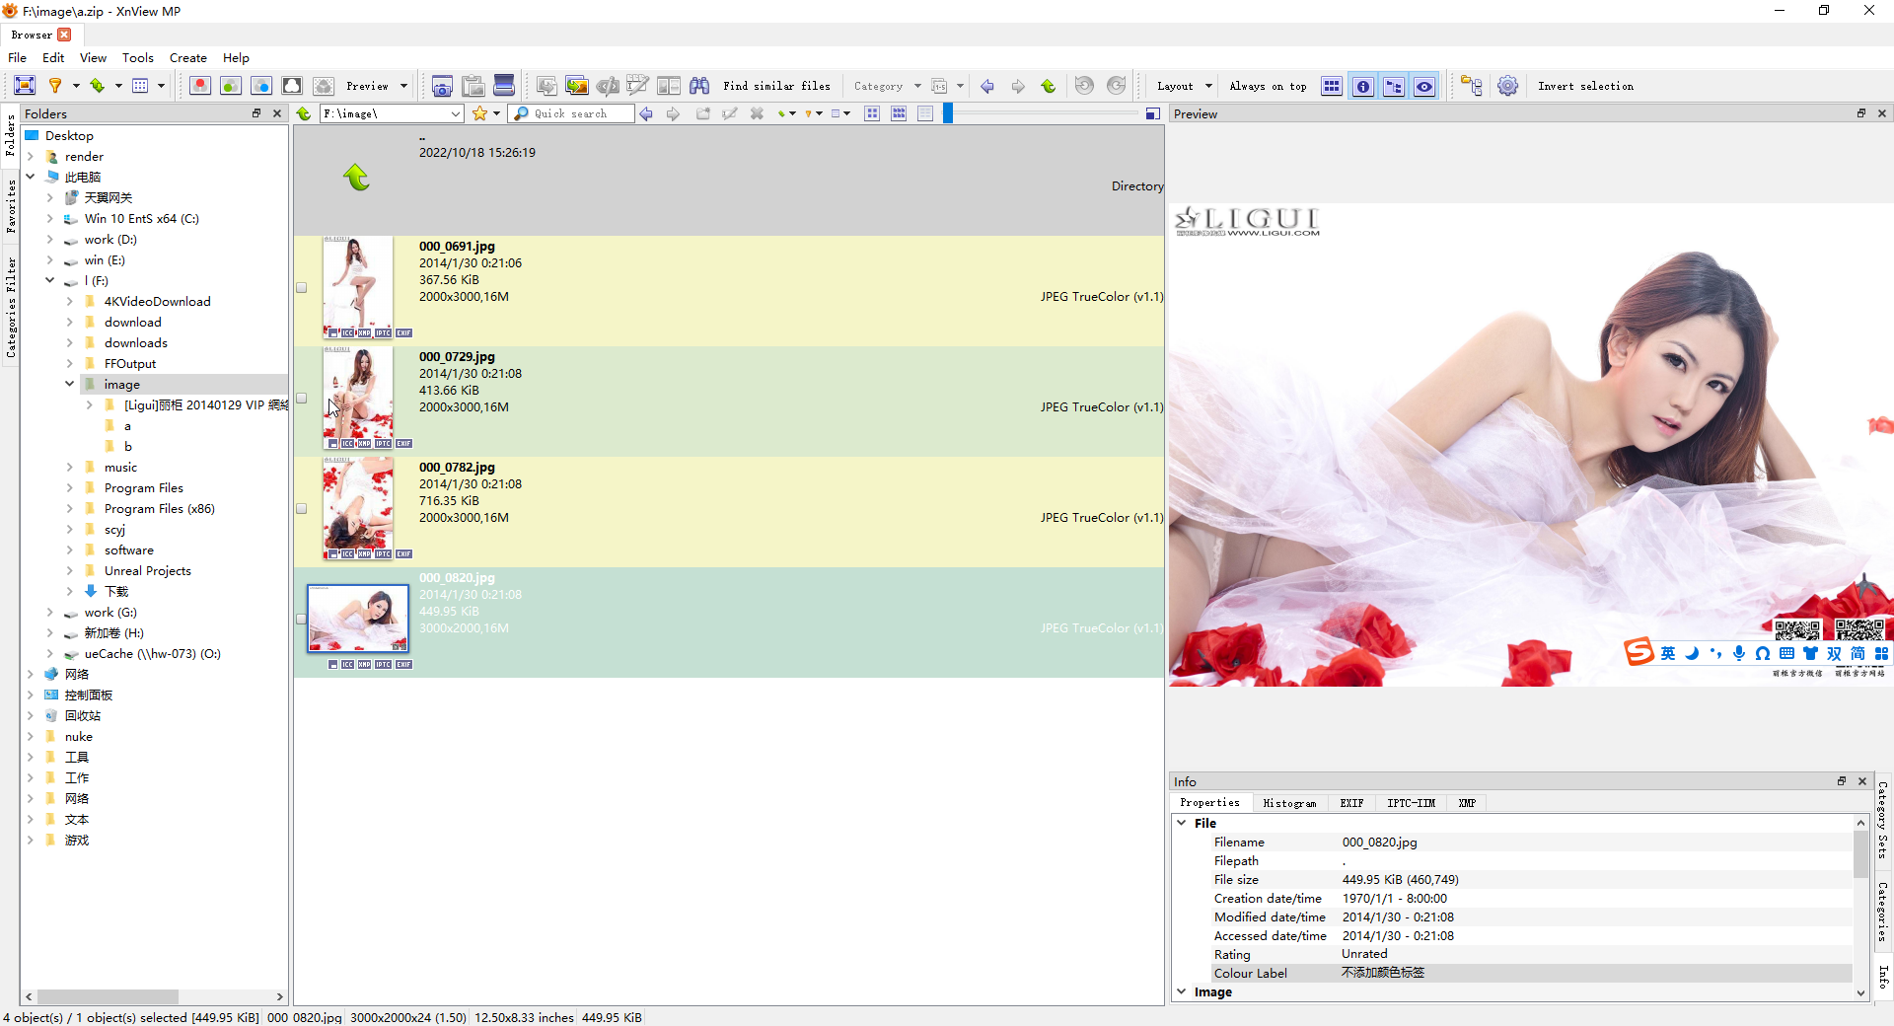Toggle the info panel button in toolbar

coord(1363,87)
